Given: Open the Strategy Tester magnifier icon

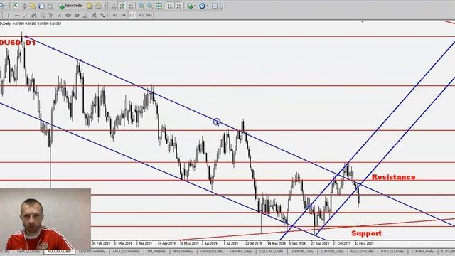Looking at the screenshot, I should pyautogui.click(x=50, y=6).
